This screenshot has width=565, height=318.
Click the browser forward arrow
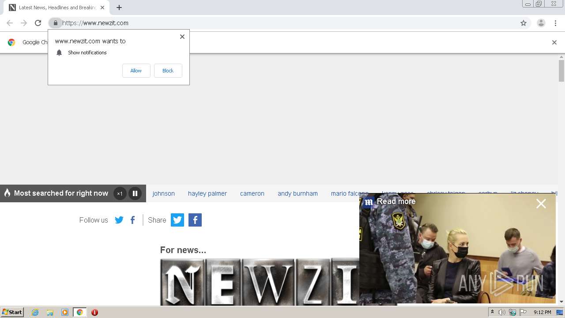pyautogui.click(x=24, y=23)
